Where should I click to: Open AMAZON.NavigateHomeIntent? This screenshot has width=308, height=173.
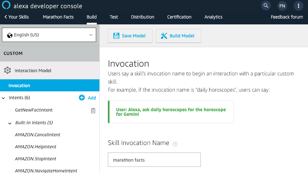pos(46,170)
